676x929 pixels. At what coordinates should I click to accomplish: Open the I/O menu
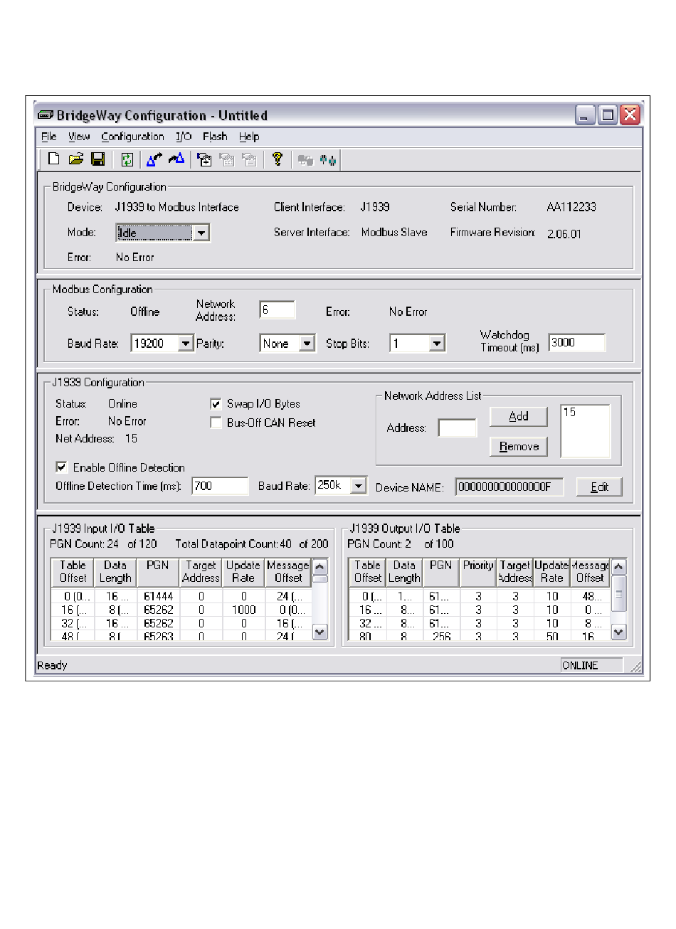click(x=184, y=137)
